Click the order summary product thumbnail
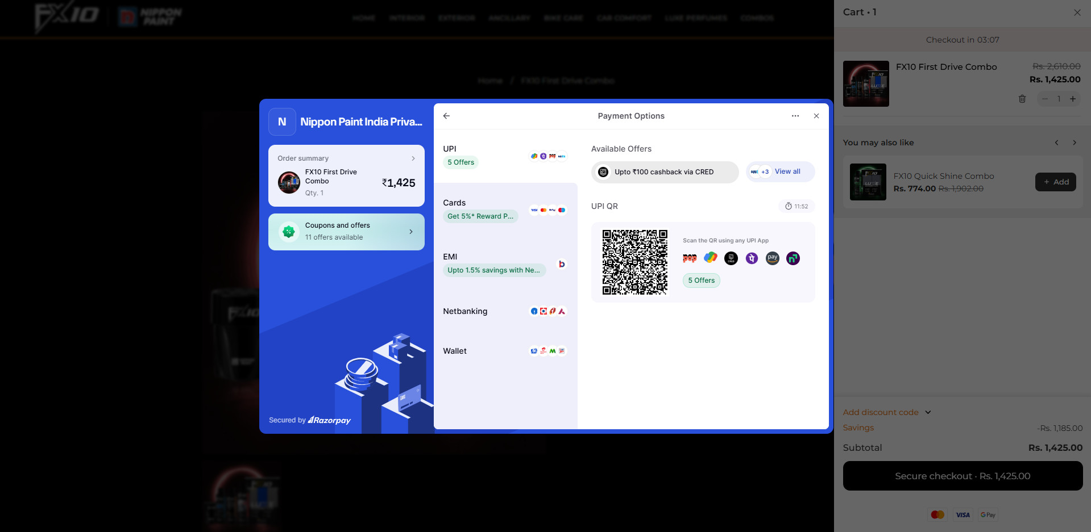Screen dimensions: 1091x532 pos(289,182)
